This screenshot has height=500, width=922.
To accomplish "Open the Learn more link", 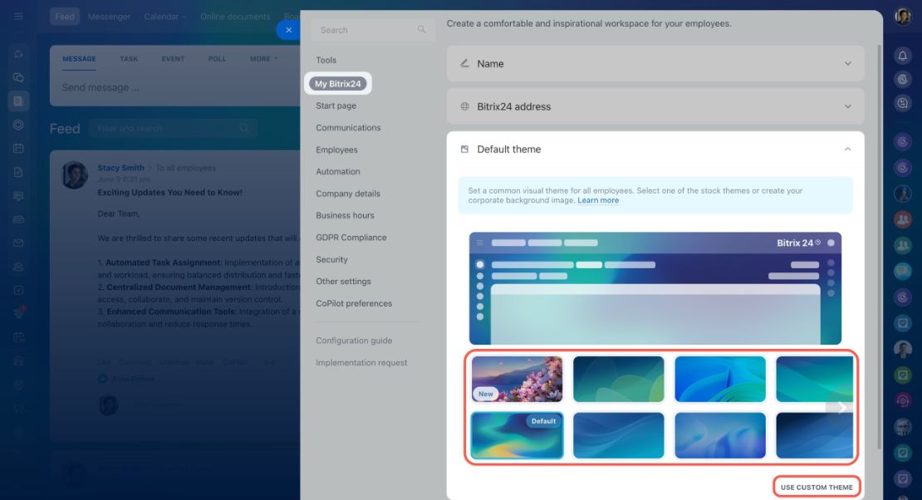I will coord(598,201).
